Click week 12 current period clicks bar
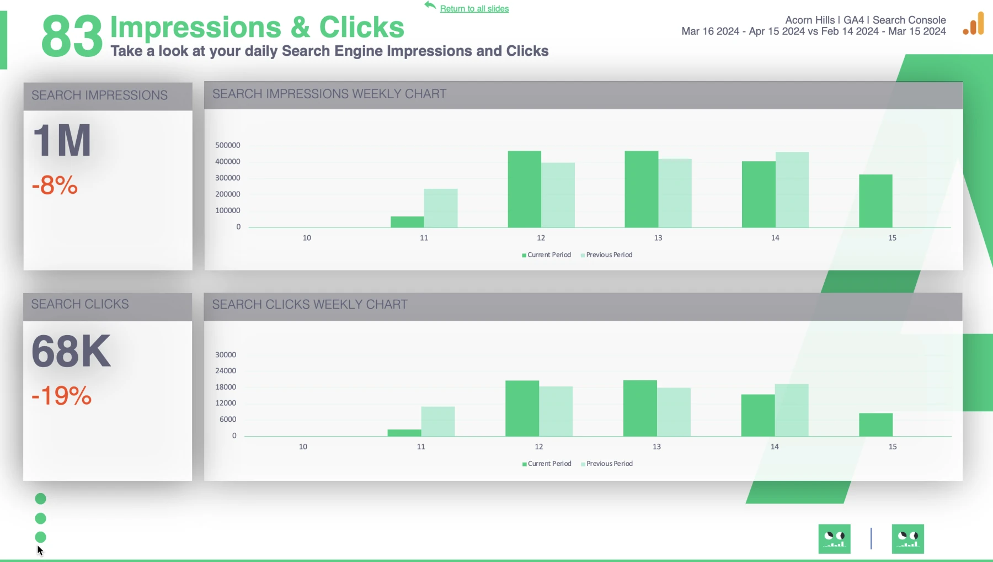 pyautogui.click(x=522, y=409)
